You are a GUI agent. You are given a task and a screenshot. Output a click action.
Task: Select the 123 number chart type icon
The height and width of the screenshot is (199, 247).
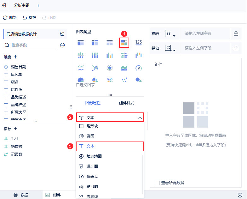[139, 43]
